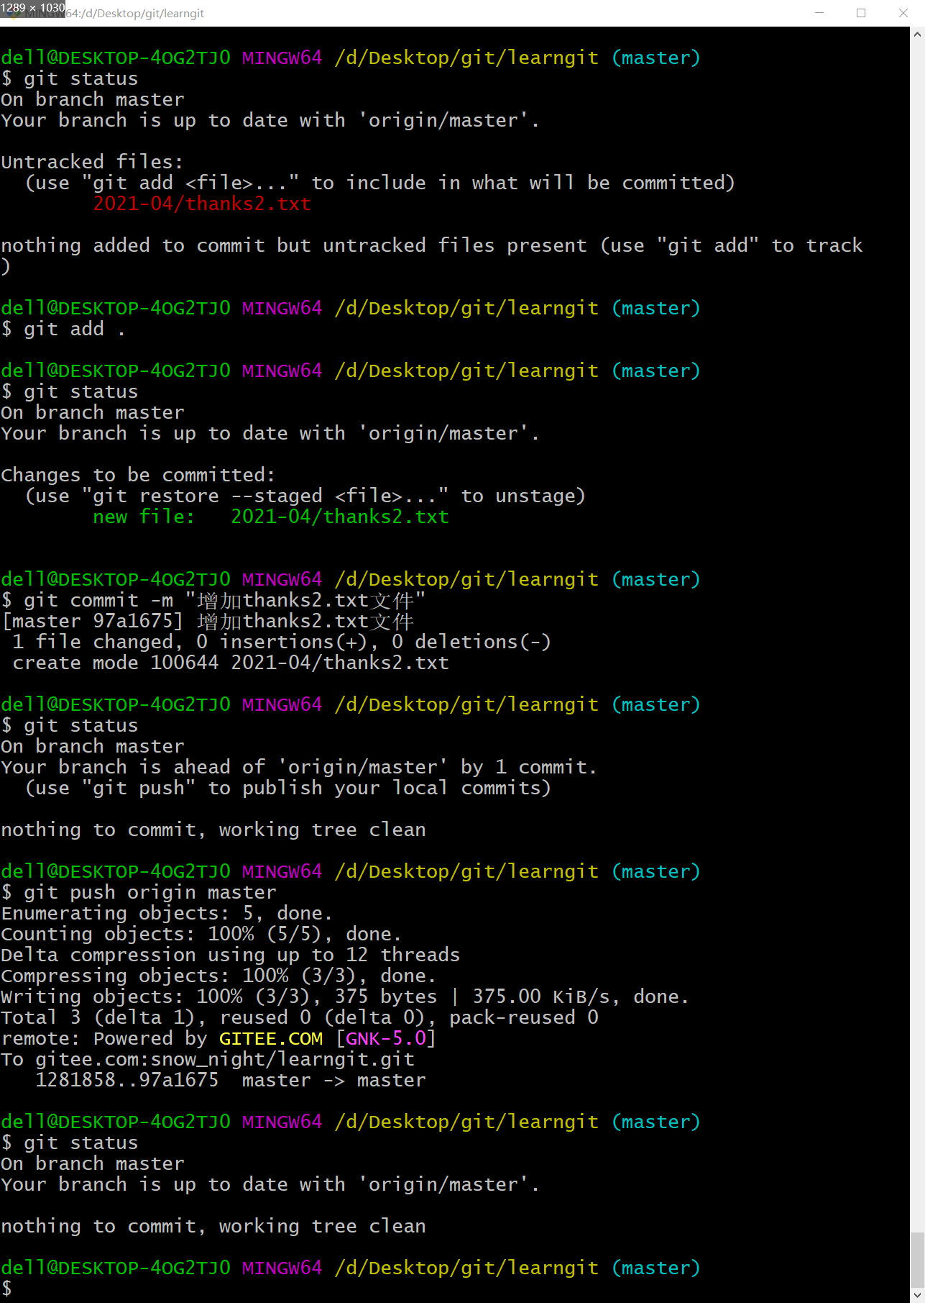The height and width of the screenshot is (1303, 925).
Task: Click the 'Untracked files:' heading
Action: 92,162
